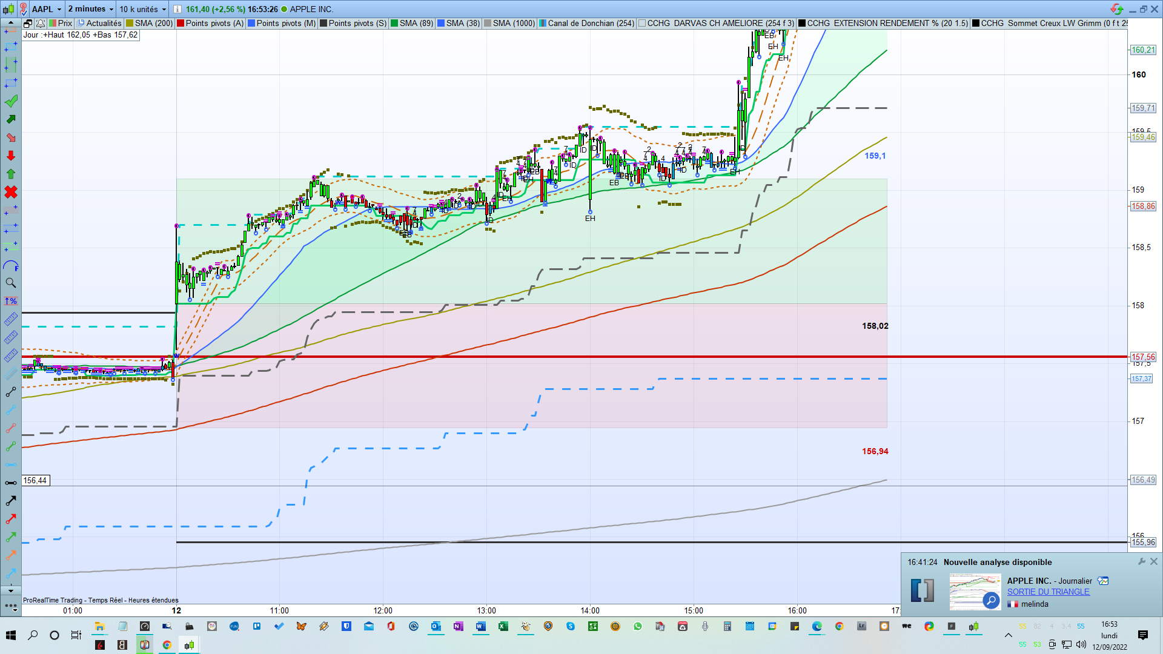The image size is (1163, 654).
Task: Select the percent measurement tool
Action: coord(11,301)
